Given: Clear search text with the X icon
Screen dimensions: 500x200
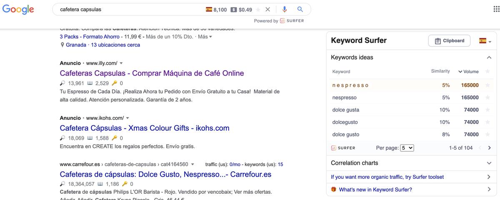Looking at the screenshot, I should tap(268, 10).
